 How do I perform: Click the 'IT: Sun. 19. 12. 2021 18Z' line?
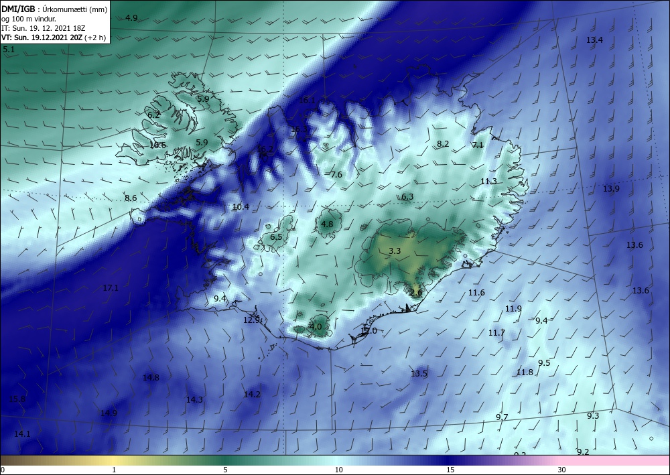click(43, 28)
